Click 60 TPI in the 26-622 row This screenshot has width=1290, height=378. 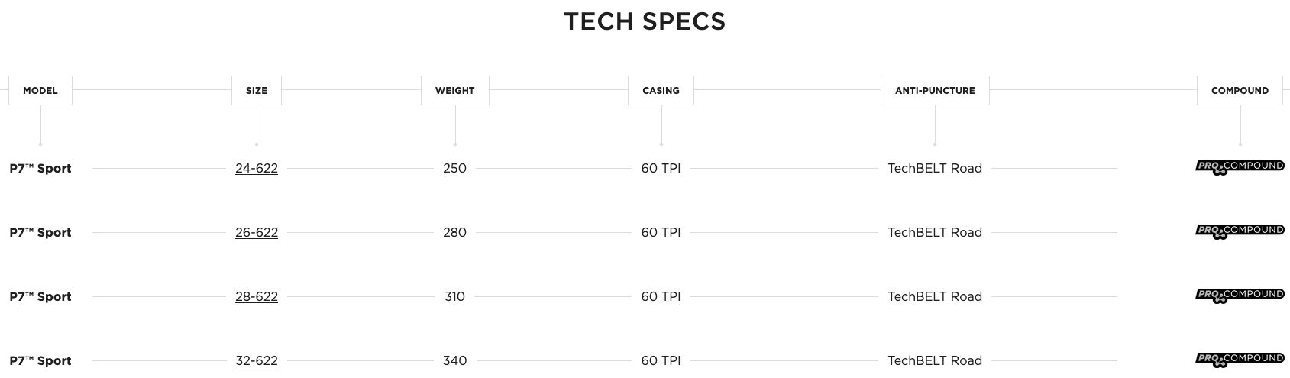coord(661,232)
